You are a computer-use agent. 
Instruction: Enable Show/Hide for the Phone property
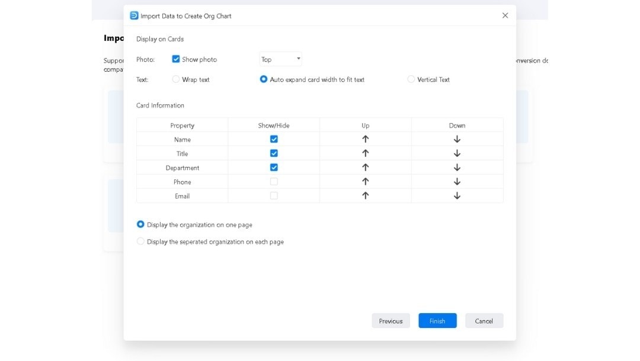(x=274, y=182)
